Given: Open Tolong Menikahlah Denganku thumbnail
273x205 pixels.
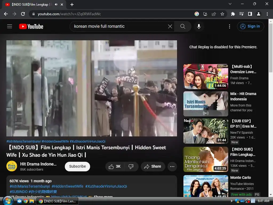Looking at the screenshot, I should (206, 159).
